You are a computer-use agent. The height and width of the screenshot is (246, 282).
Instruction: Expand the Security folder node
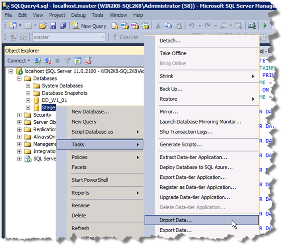(19, 115)
